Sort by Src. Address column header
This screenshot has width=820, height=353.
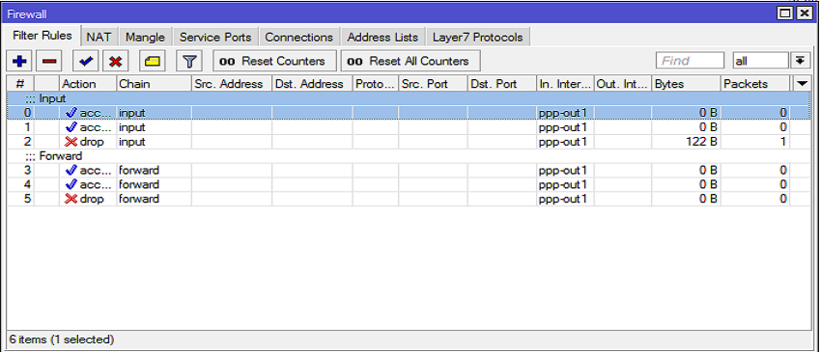(x=232, y=84)
